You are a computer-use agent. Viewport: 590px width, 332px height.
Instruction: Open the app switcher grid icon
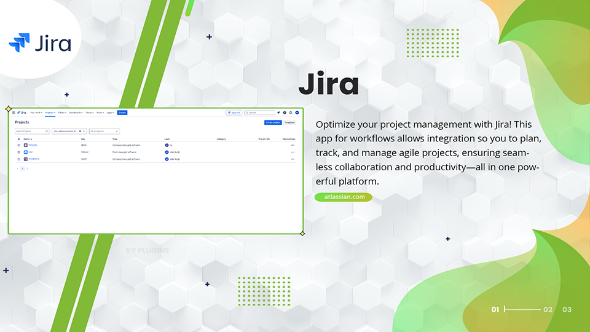(14, 113)
